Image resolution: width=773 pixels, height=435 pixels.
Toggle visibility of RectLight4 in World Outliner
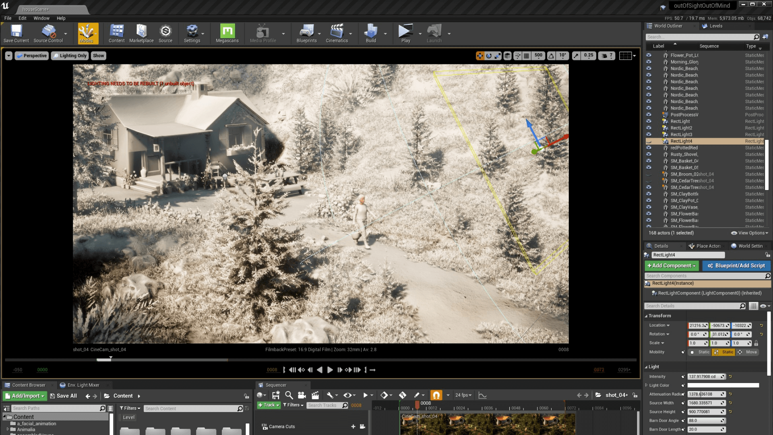click(649, 141)
